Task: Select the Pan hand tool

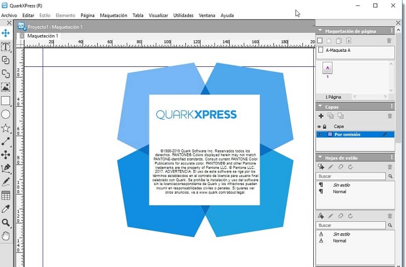Action: (6, 236)
